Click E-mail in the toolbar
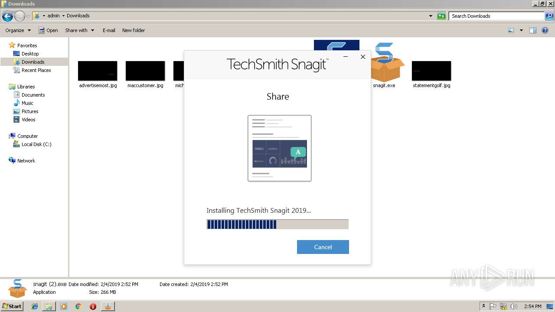Viewport: 555px width, 312px height. [109, 30]
